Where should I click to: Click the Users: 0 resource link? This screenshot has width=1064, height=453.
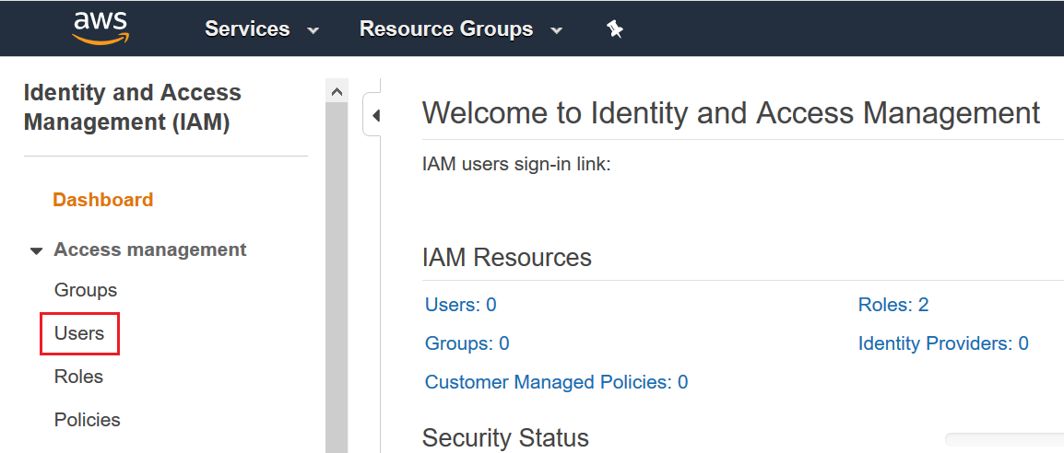[460, 305]
